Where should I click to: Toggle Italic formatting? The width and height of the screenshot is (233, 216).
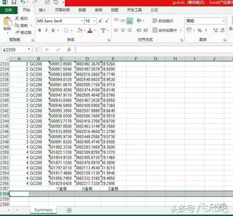(46, 30)
